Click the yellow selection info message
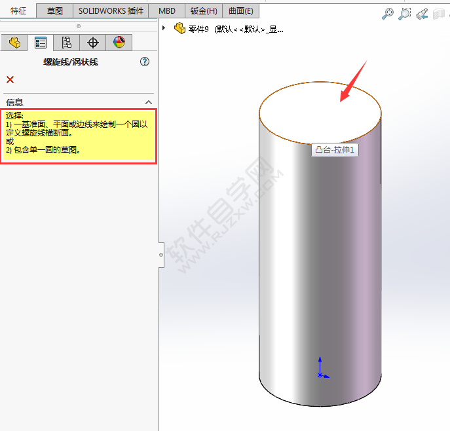The width and height of the screenshot is (450, 431). click(79, 136)
